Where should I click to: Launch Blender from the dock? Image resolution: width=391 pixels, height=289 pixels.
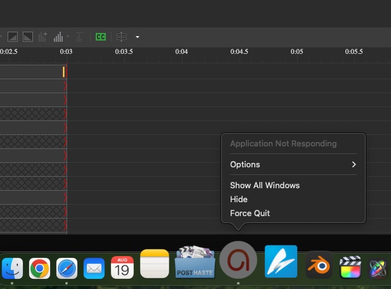(x=319, y=266)
